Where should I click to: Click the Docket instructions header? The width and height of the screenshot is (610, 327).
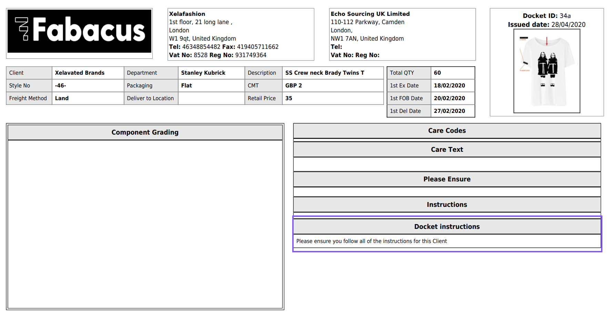point(447,227)
